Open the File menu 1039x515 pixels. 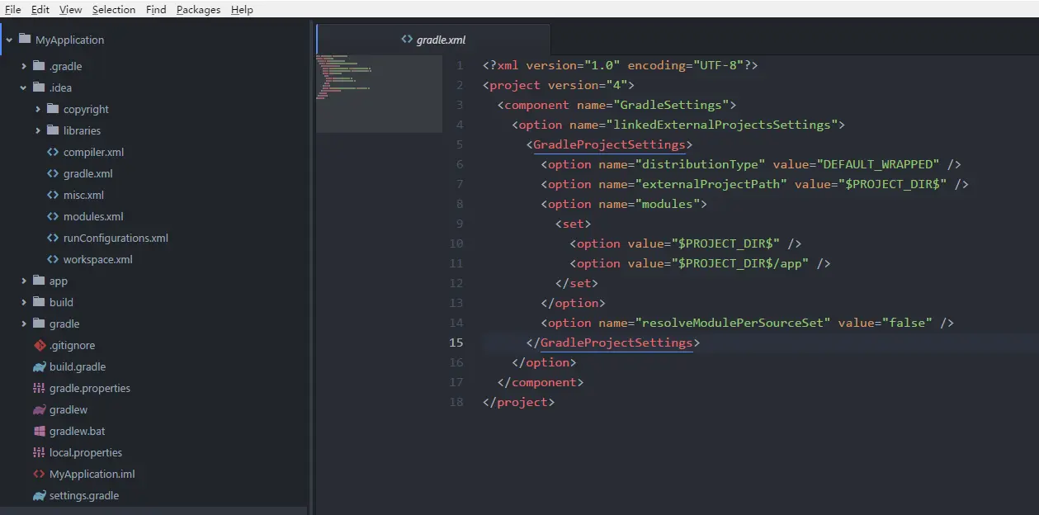tap(12, 9)
